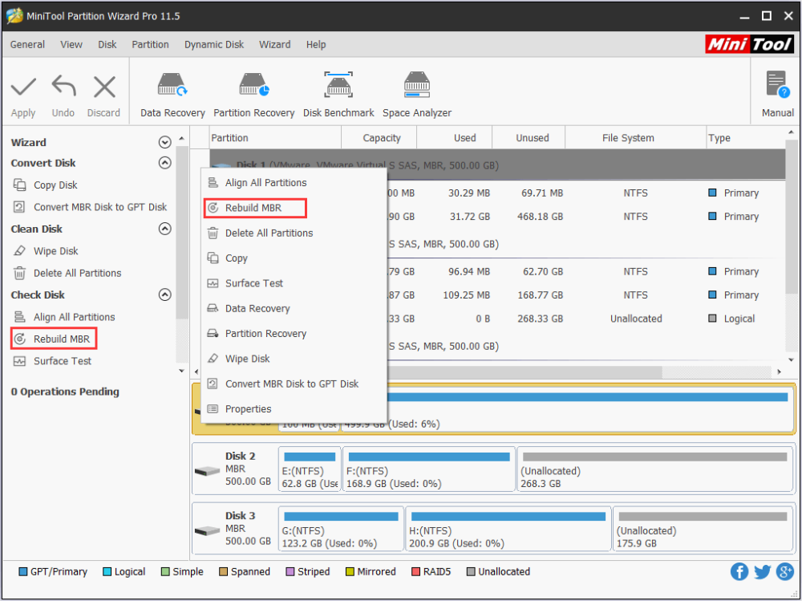Select Disk 3 unallocated 175.9 GB block

703,529
